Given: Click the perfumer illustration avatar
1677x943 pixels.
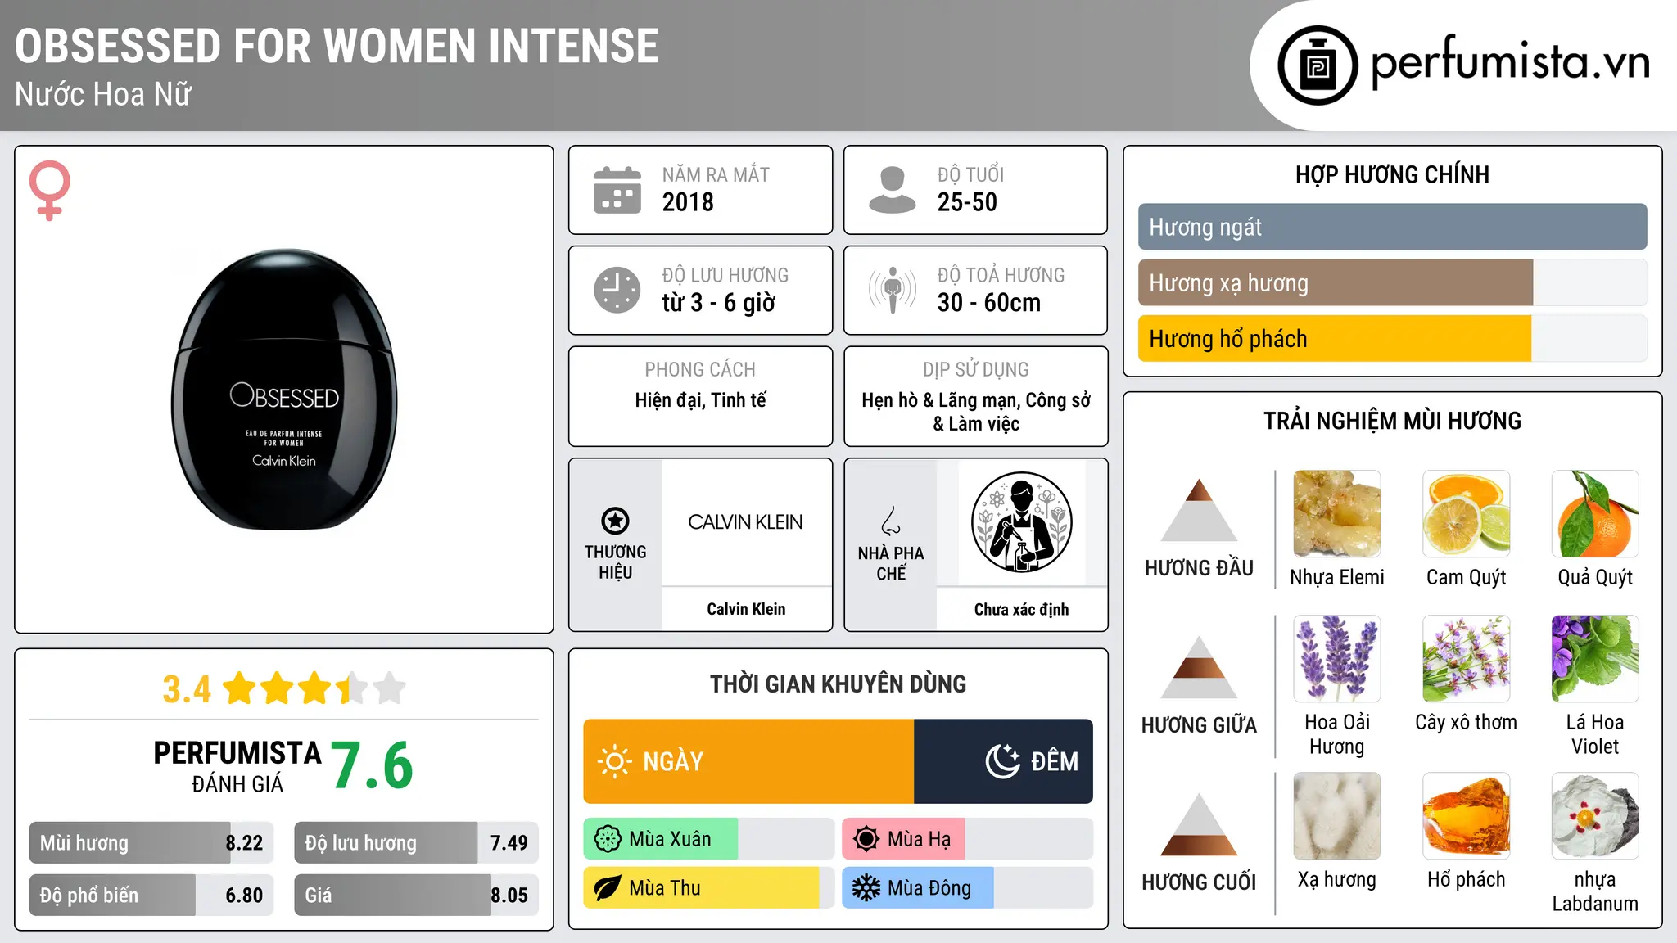Looking at the screenshot, I should point(1021,522).
